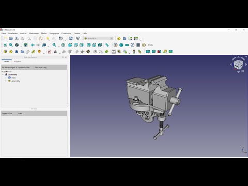Click the open file folder icon
The width and height of the screenshot is (248, 186).
pyautogui.click(x=11, y=38)
